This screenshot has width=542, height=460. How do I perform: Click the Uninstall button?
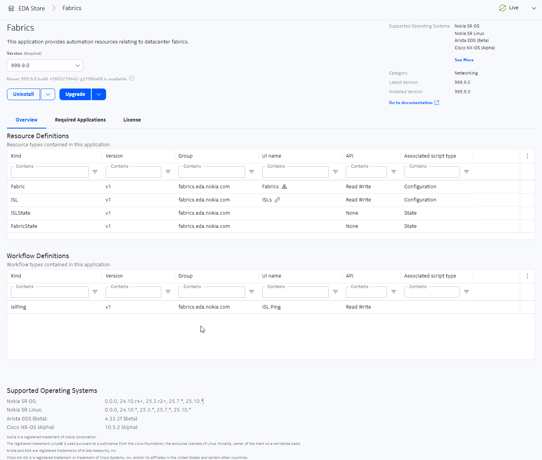pyautogui.click(x=23, y=94)
